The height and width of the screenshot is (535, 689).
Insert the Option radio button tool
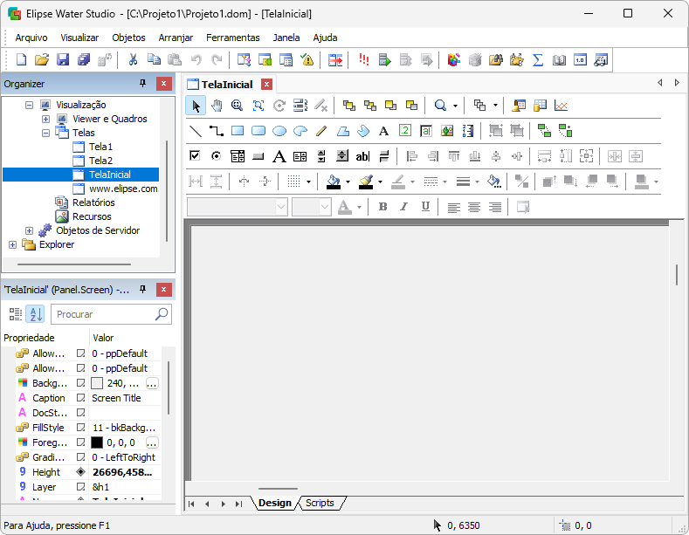coord(217,156)
